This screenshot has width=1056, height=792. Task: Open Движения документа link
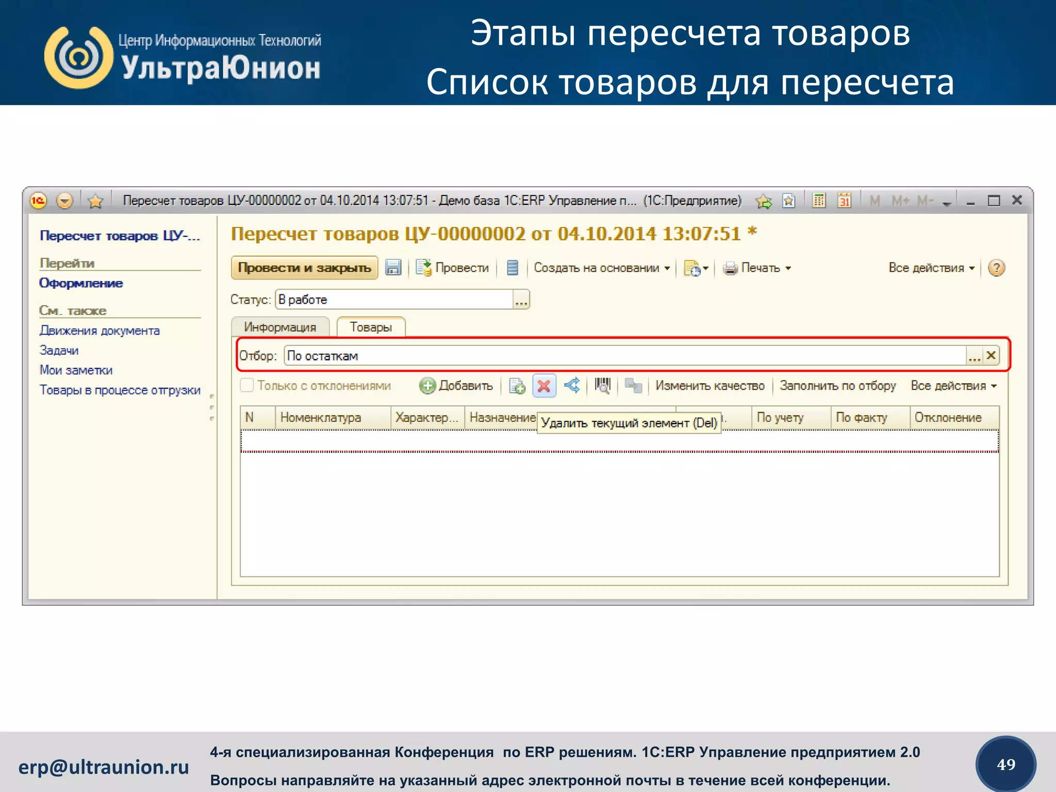click(x=100, y=331)
